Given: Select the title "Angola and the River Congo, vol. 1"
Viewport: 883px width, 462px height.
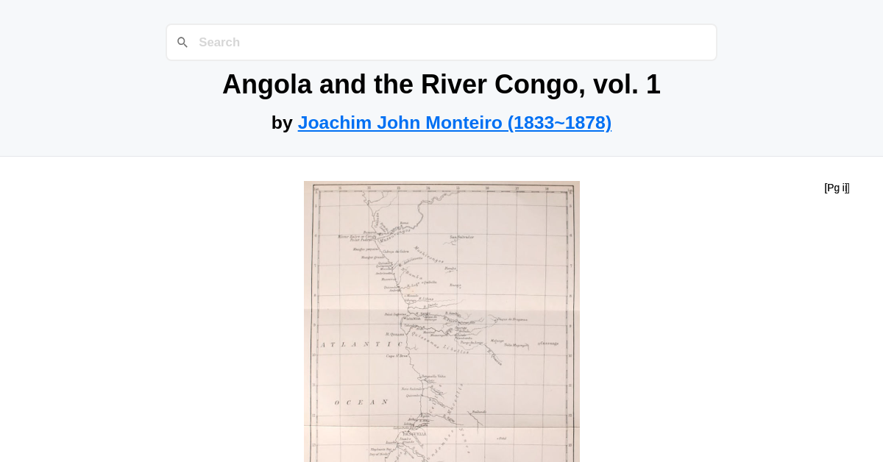Looking at the screenshot, I should click(x=441, y=84).
